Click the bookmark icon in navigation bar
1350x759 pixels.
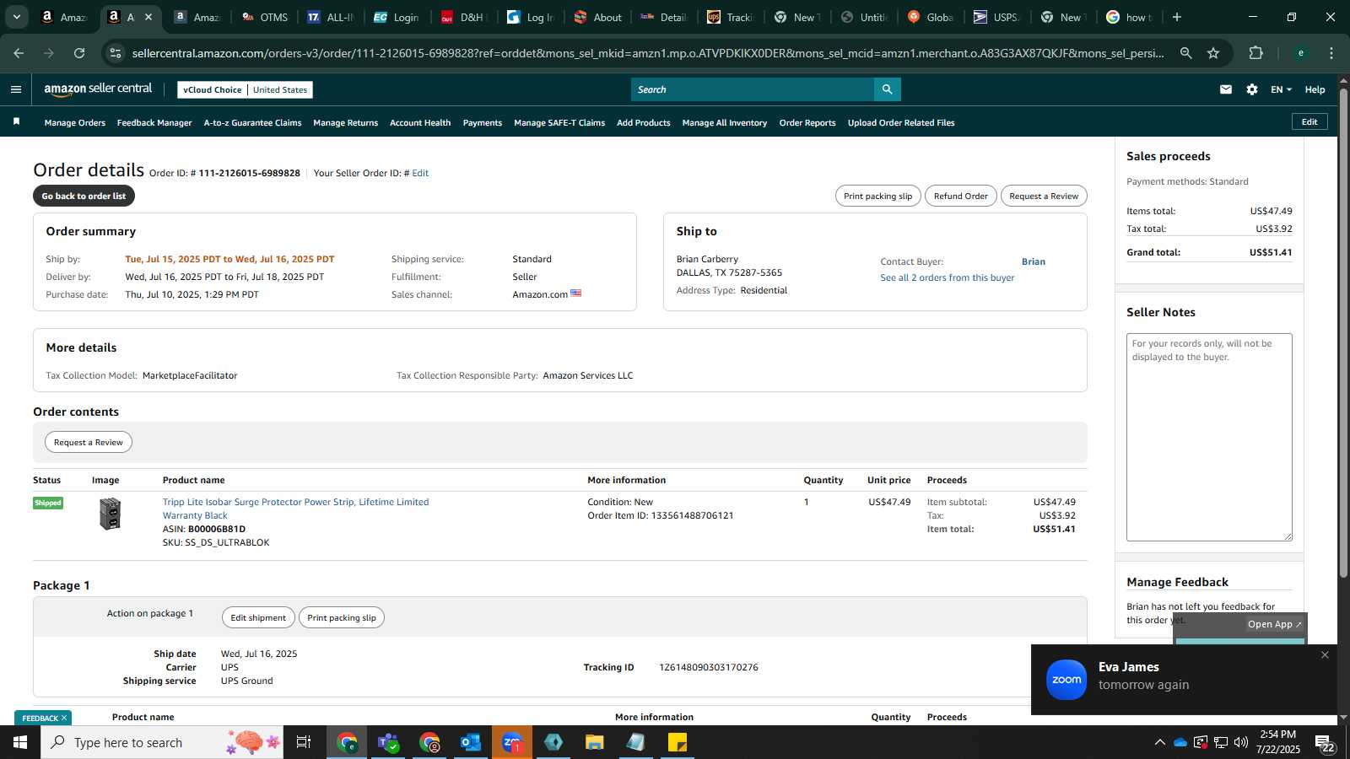[x=16, y=122]
